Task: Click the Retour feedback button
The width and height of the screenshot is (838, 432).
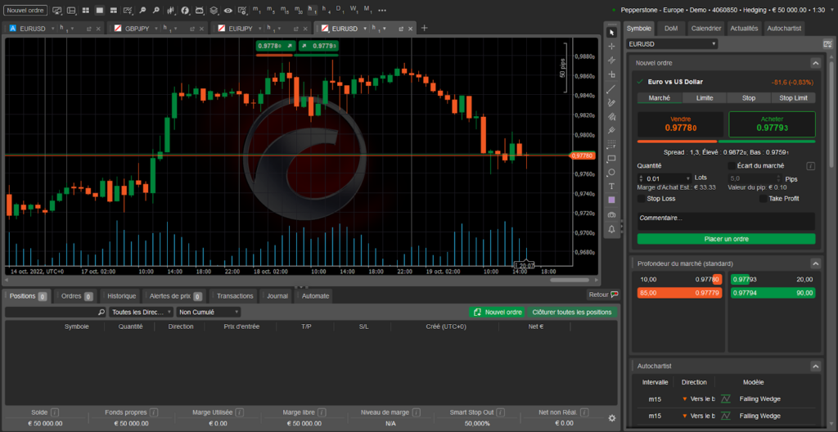Action: (x=603, y=295)
